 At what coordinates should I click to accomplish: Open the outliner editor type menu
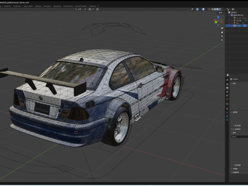tap(228, 9)
